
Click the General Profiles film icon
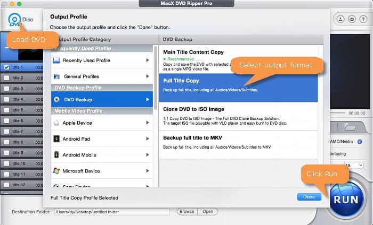tap(56, 76)
